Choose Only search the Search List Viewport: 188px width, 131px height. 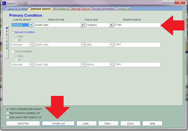tap(7, 117)
